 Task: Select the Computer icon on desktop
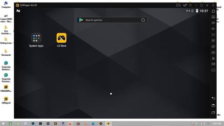[6, 5]
